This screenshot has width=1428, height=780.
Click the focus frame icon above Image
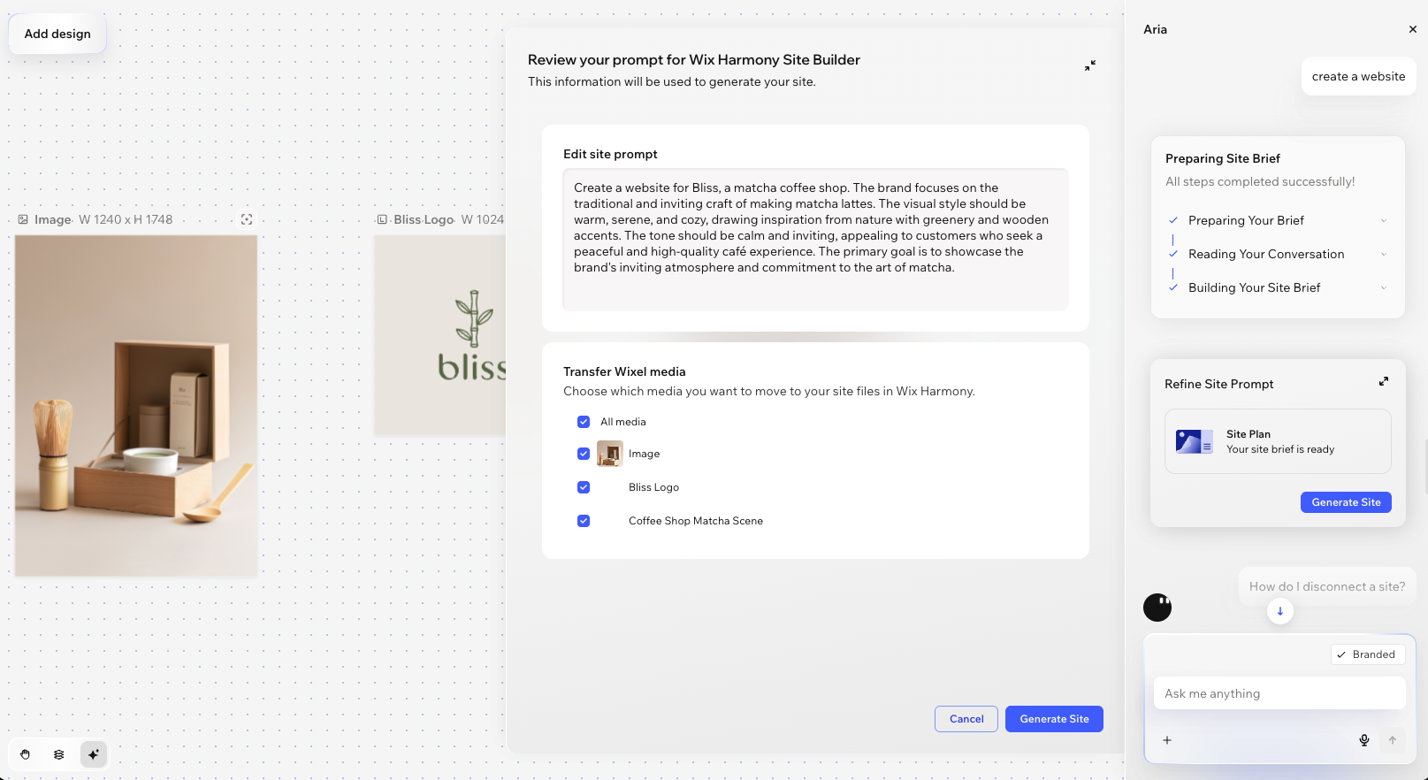(247, 219)
